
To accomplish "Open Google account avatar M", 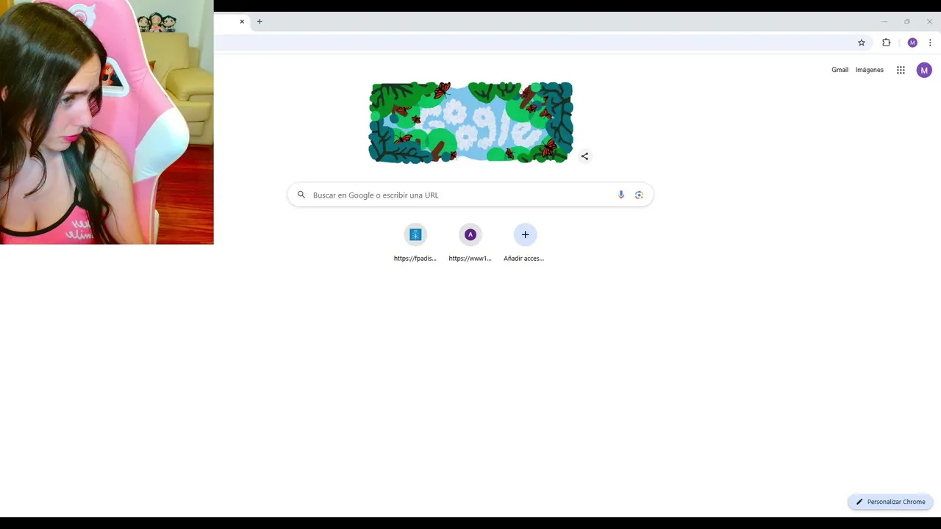I will point(924,70).
